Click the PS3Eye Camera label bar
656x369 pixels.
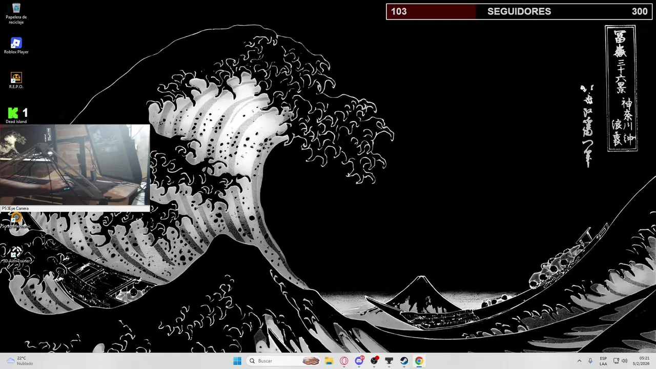[75, 209]
